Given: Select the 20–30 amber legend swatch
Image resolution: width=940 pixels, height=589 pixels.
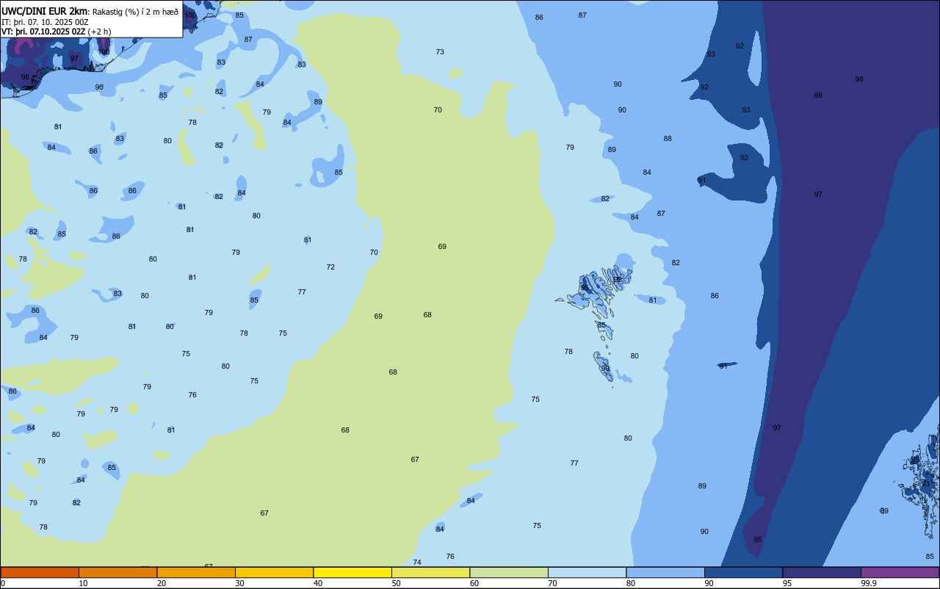Looking at the screenshot, I should (x=196, y=573).
